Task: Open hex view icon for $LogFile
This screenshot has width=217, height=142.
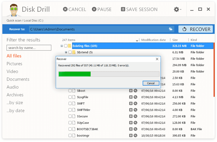Action: coord(131,97)
